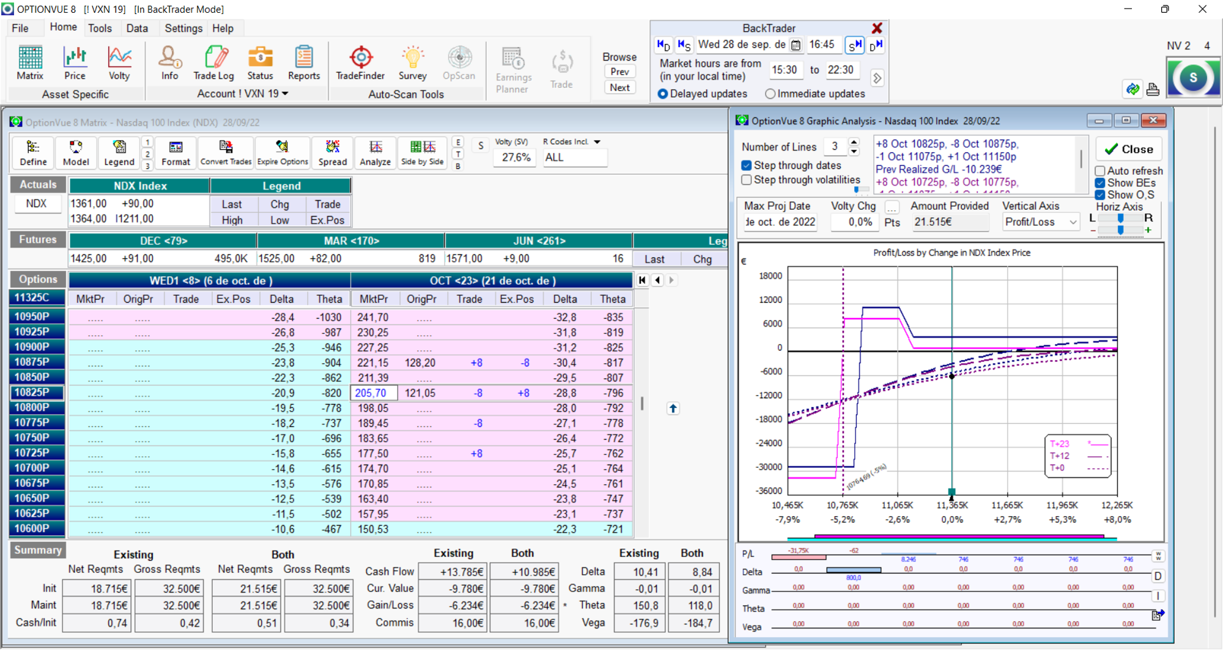This screenshot has width=1223, height=650.
Task: Click Analyze in Matrix toolbar
Action: tap(375, 153)
